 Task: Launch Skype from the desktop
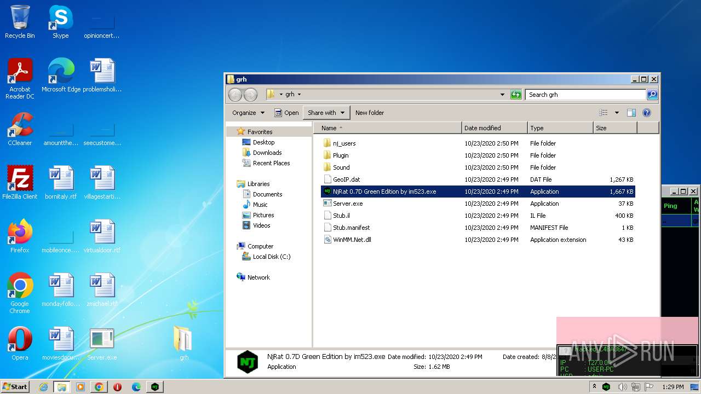point(60,22)
